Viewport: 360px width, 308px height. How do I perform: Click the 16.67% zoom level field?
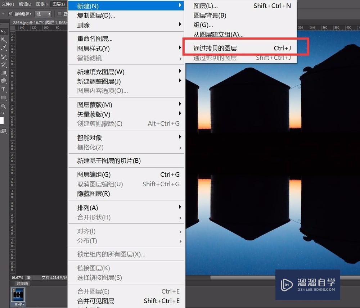click(x=17, y=277)
